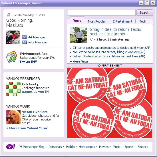Select the Tech news tab
The image size is (157, 157).
(x=143, y=21)
